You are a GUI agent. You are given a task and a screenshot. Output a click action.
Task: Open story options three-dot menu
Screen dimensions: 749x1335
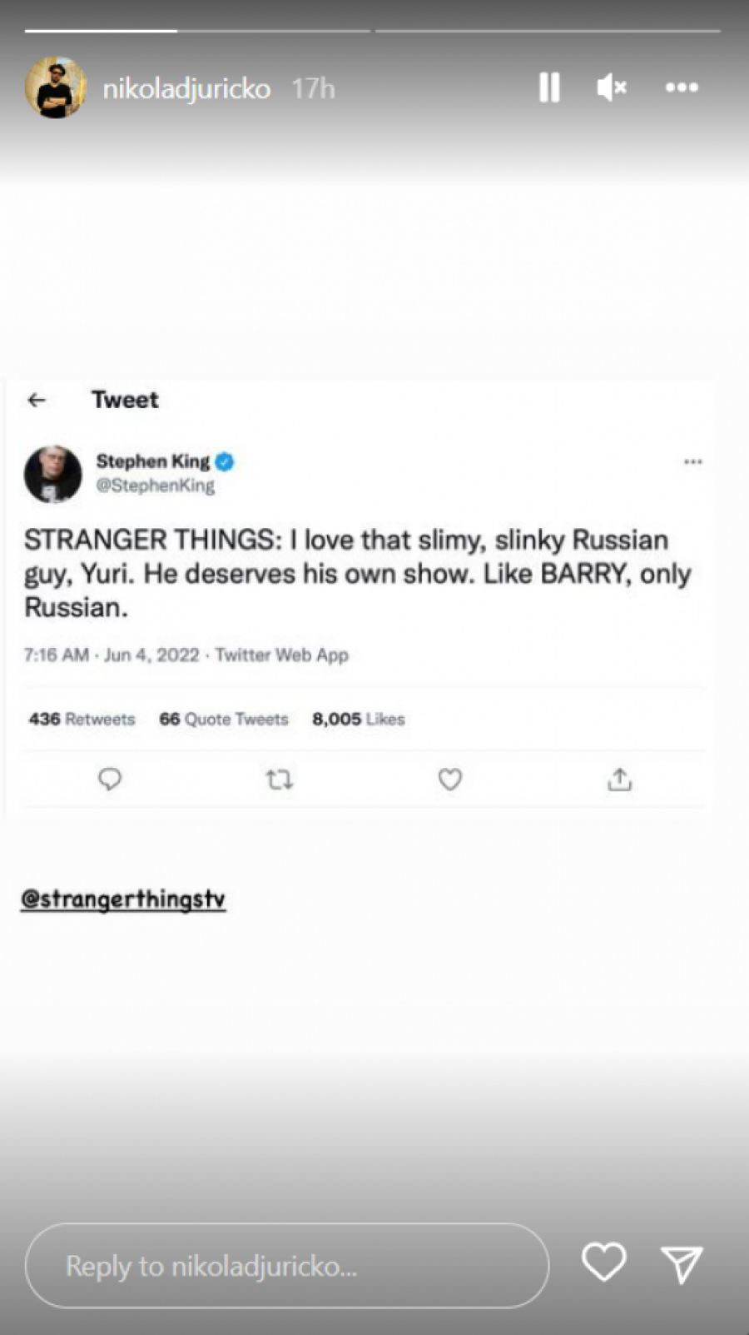pos(682,87)
